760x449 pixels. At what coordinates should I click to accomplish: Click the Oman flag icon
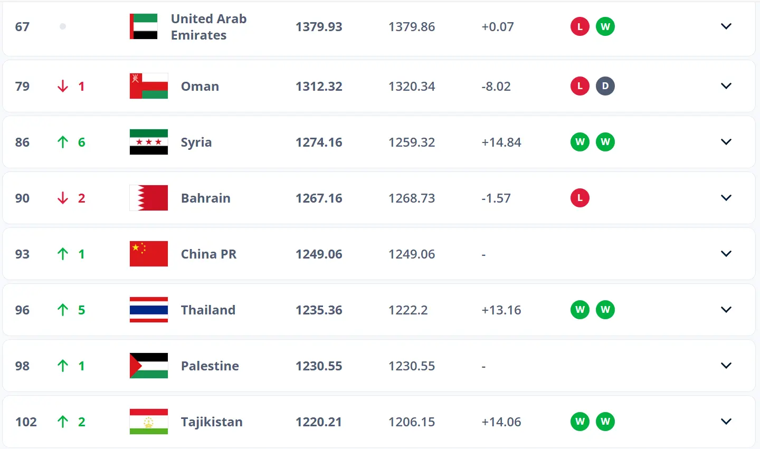(x=149, y=86)
